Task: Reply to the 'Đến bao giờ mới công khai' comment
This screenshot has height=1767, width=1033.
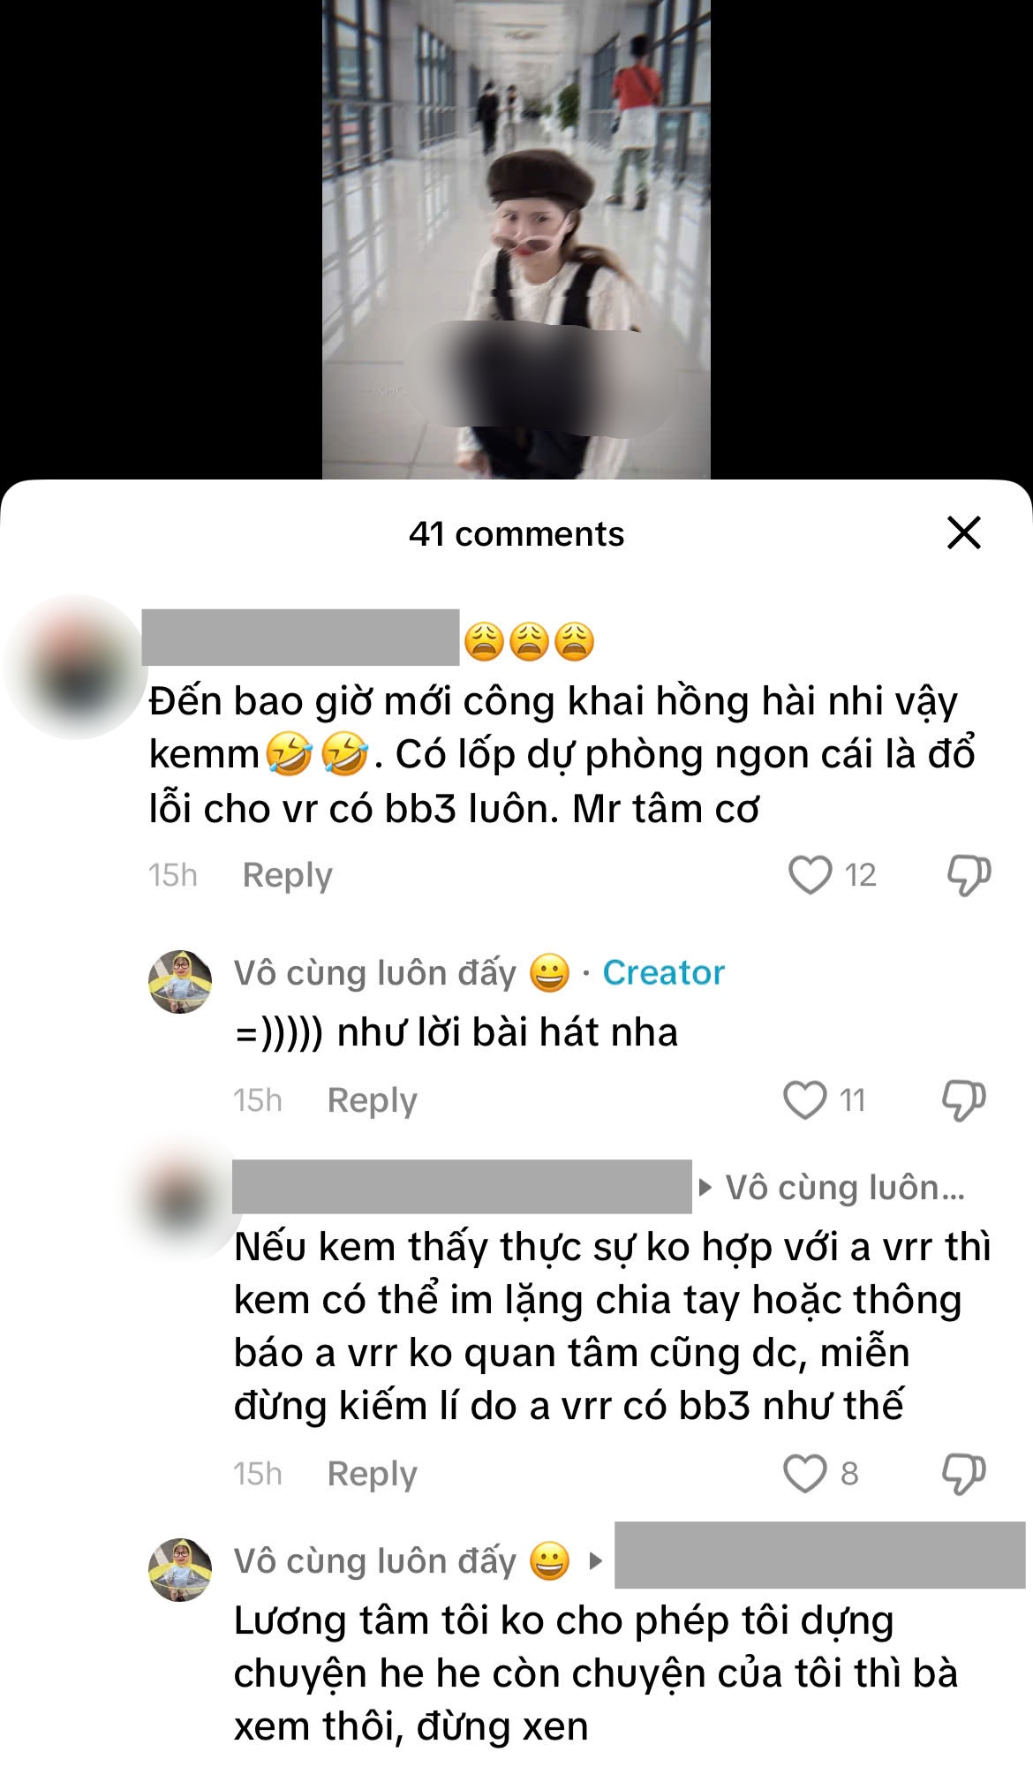Action: [287, 875]
